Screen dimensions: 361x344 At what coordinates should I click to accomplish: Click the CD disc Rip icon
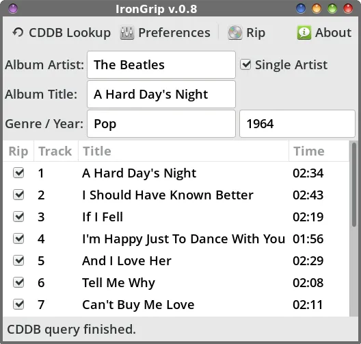point(235,32)
